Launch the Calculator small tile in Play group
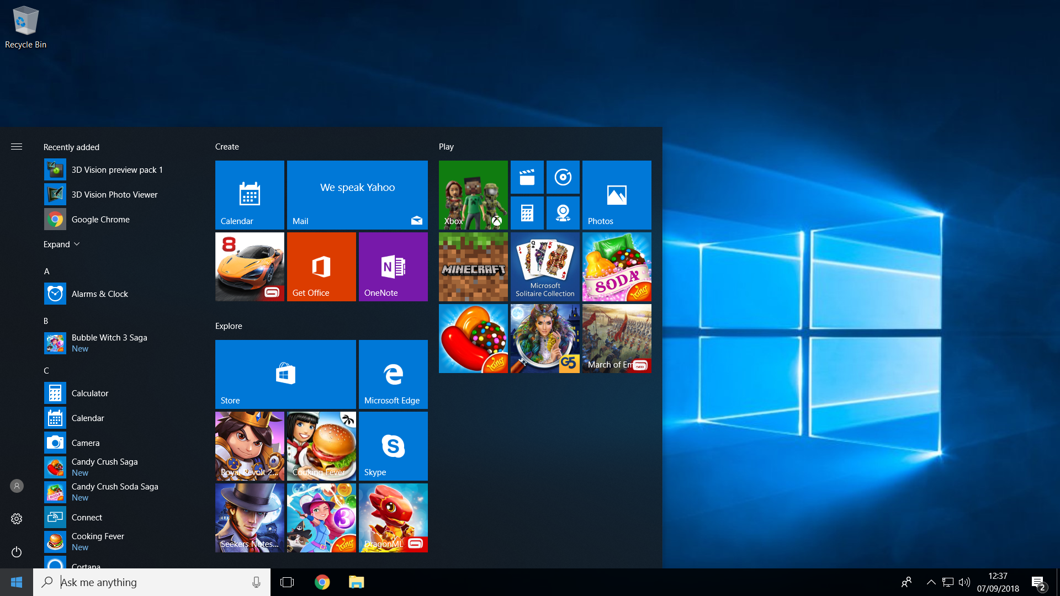This screenshot has width=1060, height=596. 527,213
